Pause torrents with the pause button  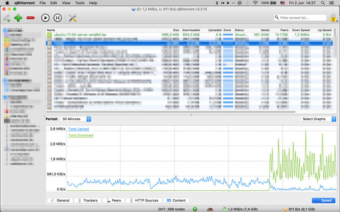[x=57, y=17]
